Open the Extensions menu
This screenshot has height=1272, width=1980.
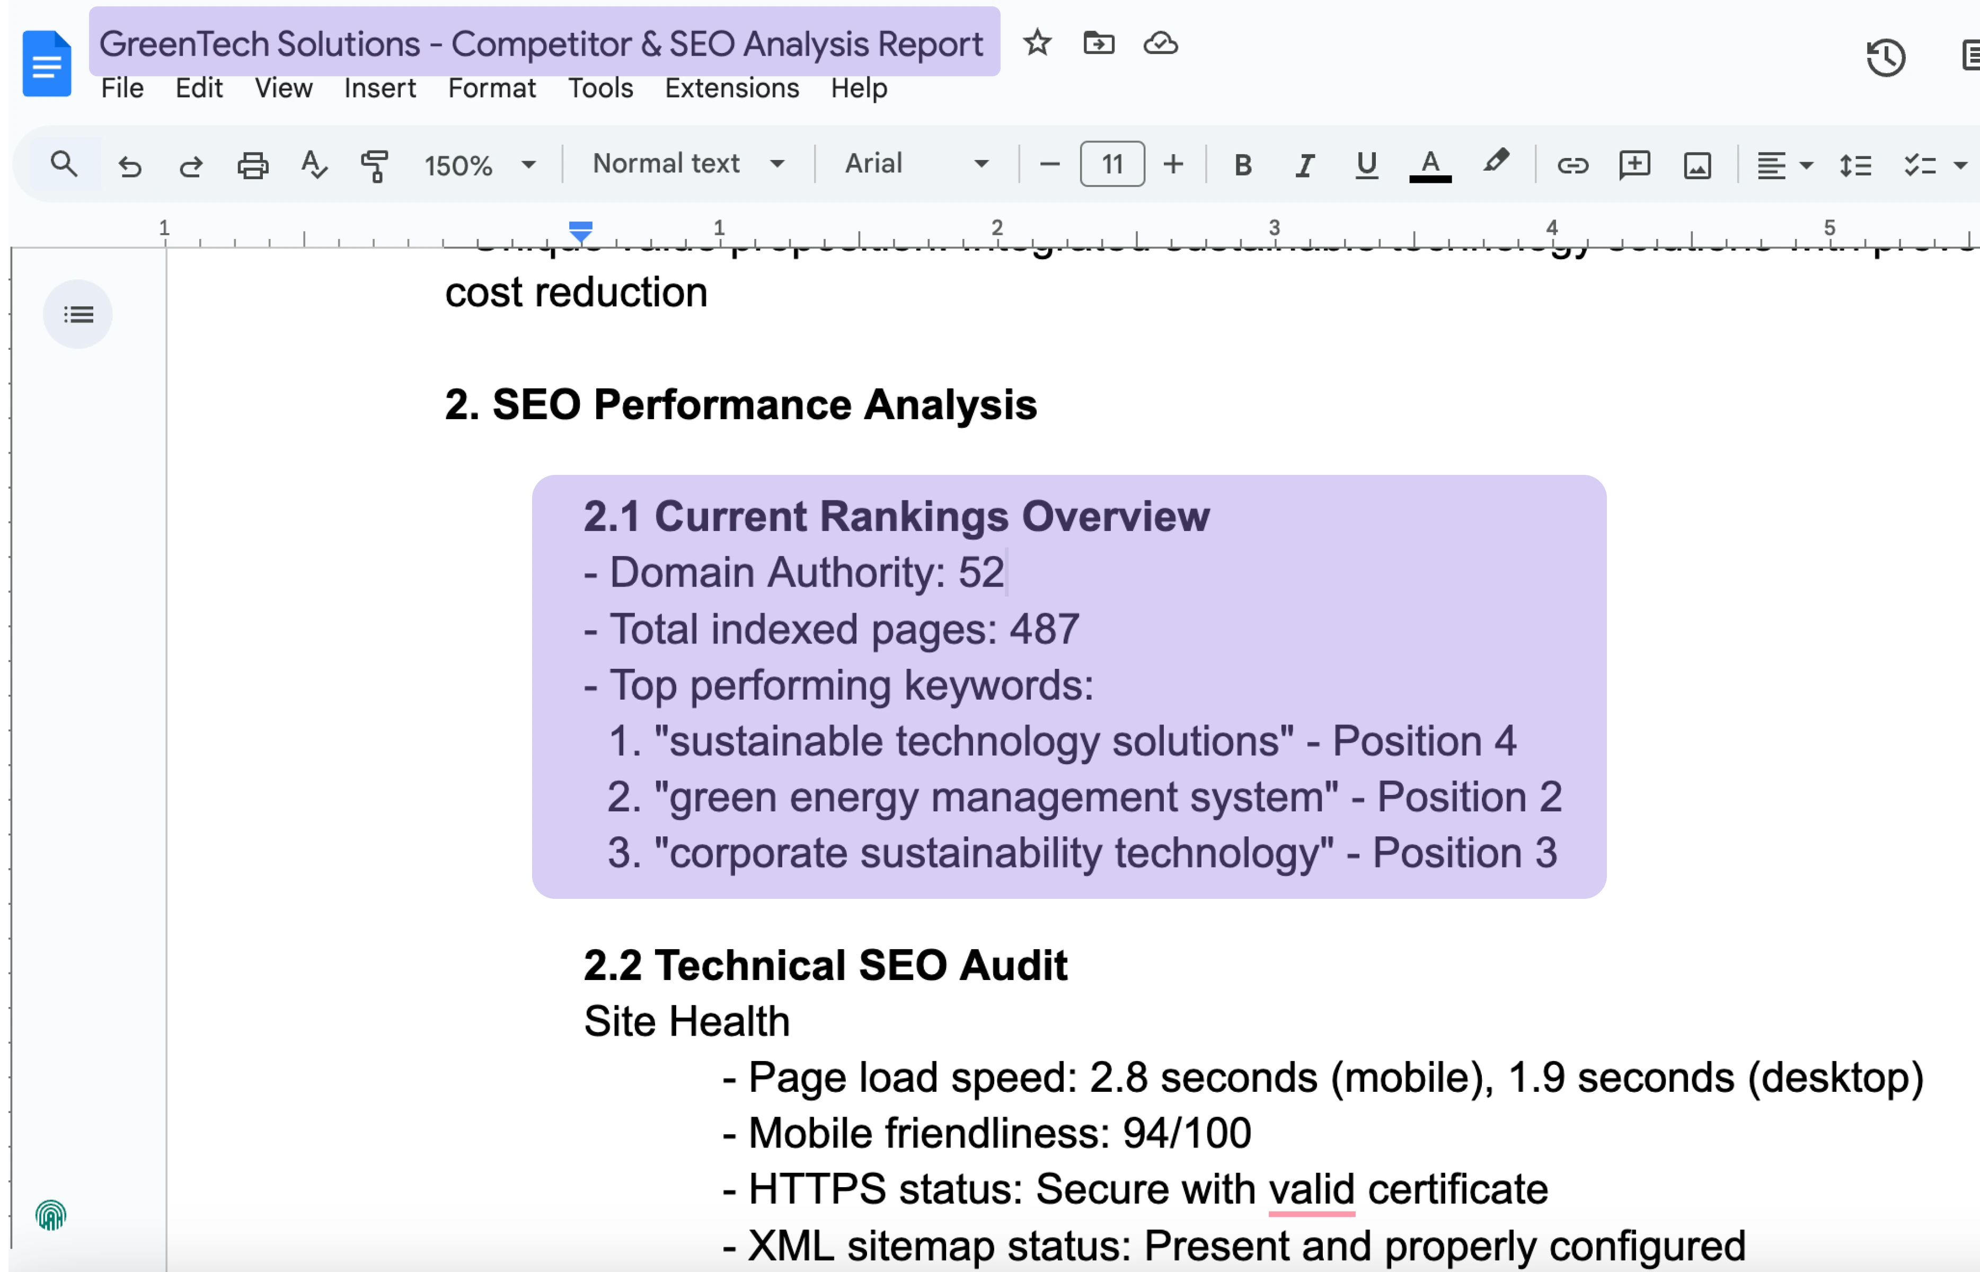click(x=731, y=89)
